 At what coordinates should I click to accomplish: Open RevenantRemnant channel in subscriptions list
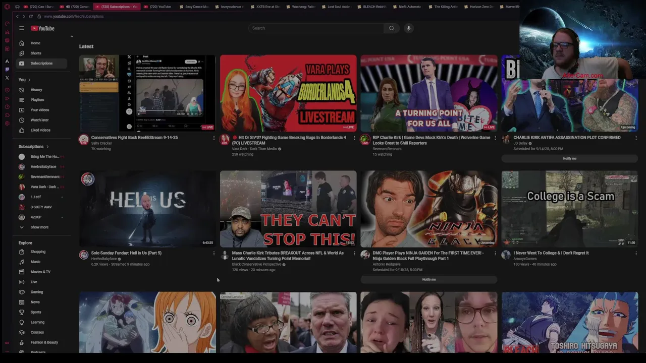(x=42, y=177)
